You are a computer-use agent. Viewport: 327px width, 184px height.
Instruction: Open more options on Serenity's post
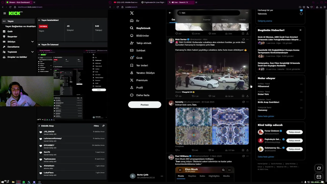tap(247, 102)
